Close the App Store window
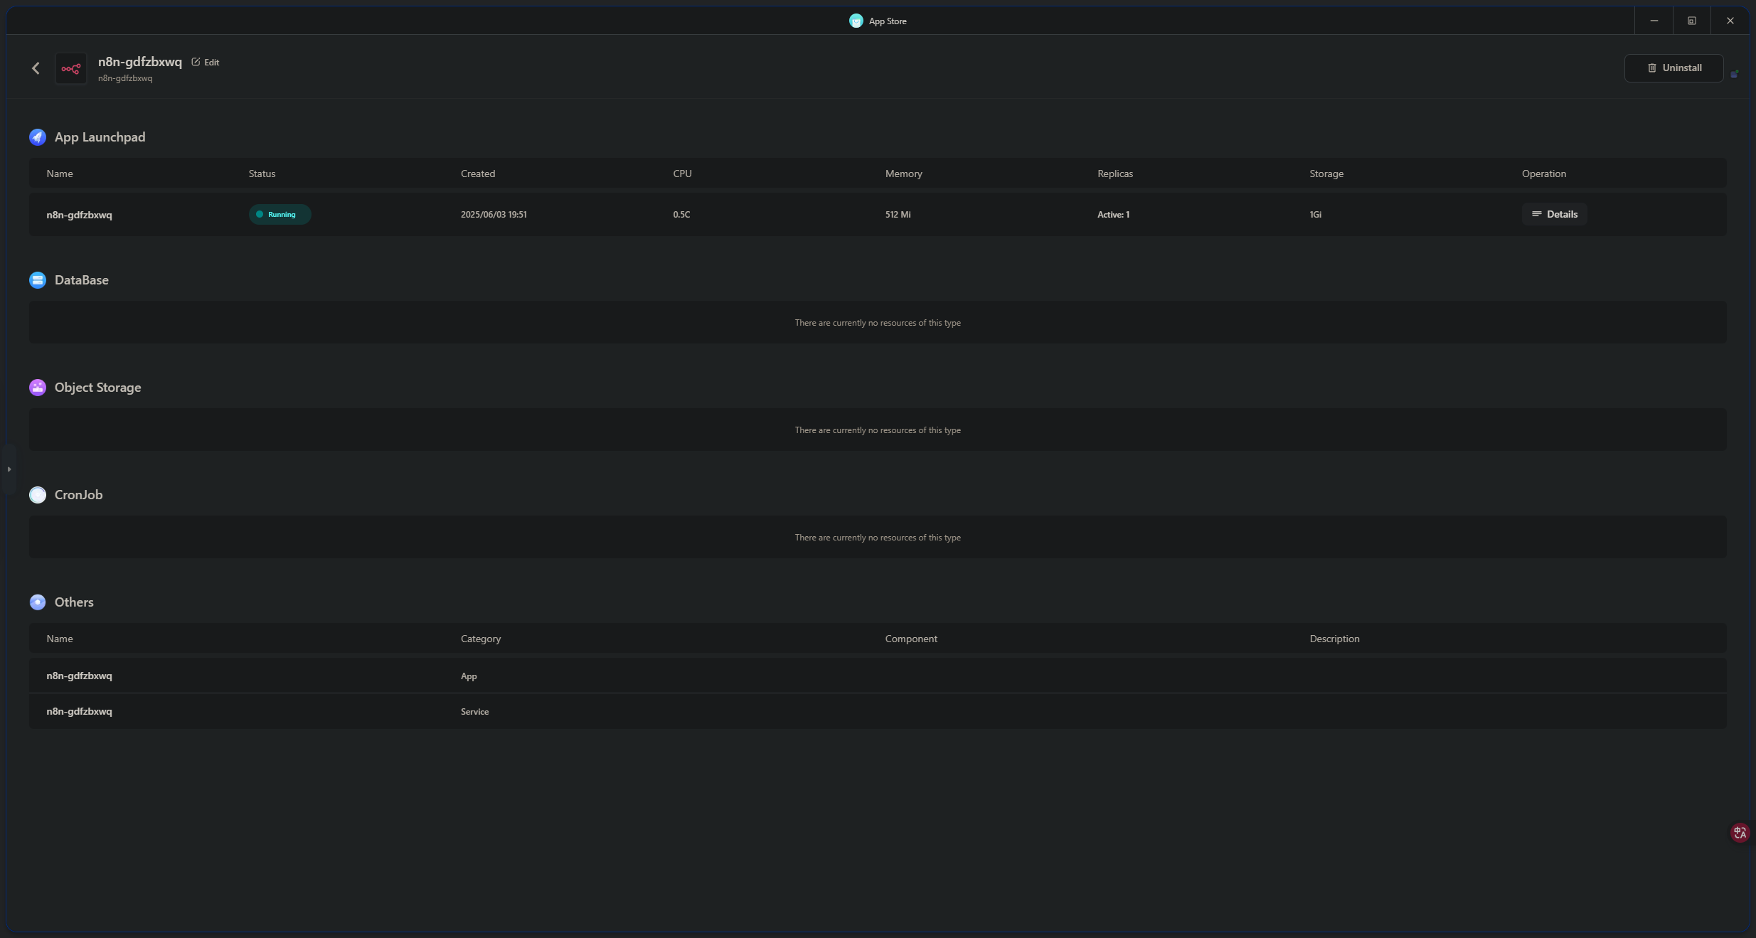 pyautogui.click(x=1730, y=21)
